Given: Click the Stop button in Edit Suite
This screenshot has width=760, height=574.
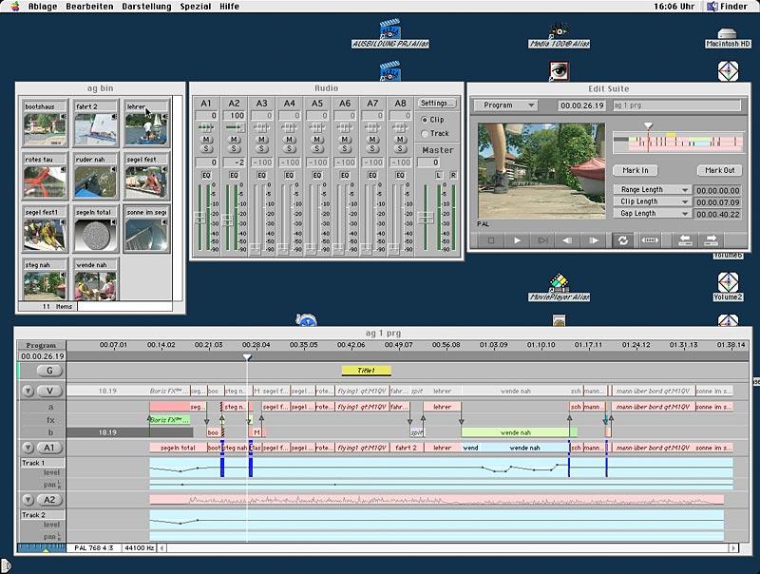Looking at the screenshot, I should tap(491, 240).
